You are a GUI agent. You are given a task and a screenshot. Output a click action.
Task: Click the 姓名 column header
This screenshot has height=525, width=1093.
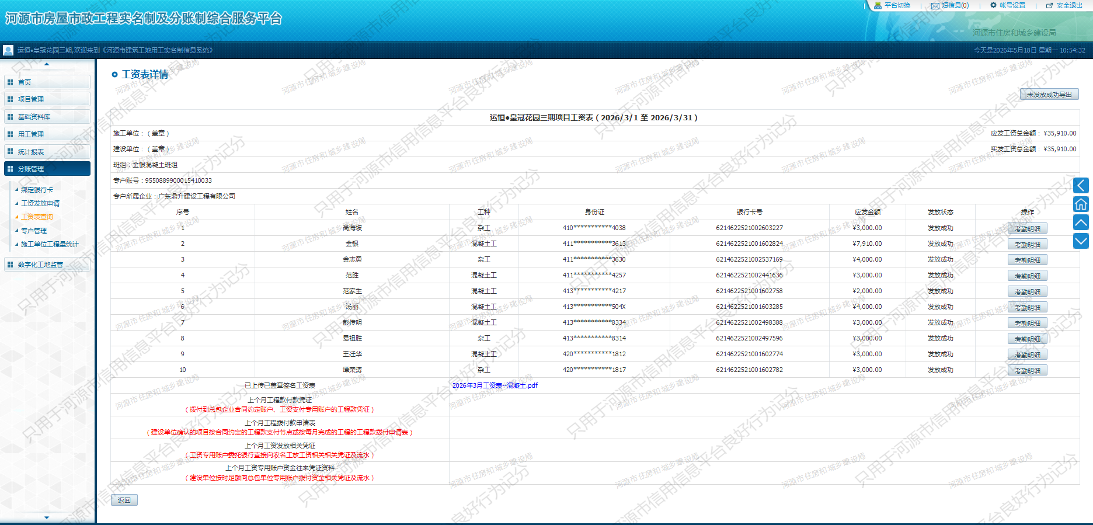click(x=352, y=212)
